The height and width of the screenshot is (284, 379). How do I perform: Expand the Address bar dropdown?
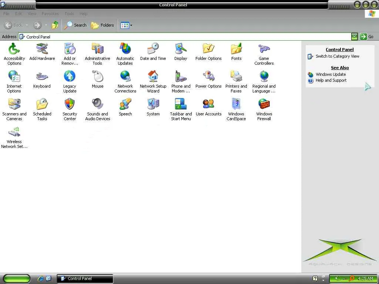pyautogui.click(x=354, y=37)
